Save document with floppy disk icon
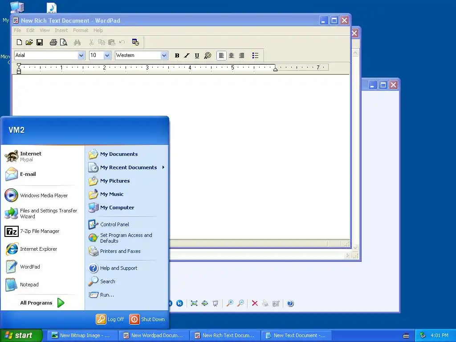Viewport: 456px width, 342px height. pyautogui.click(x=40, y=42)
